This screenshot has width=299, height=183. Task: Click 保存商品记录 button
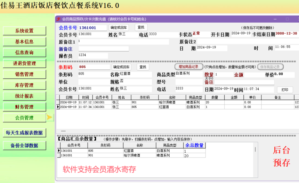click(x=270, y=67)
